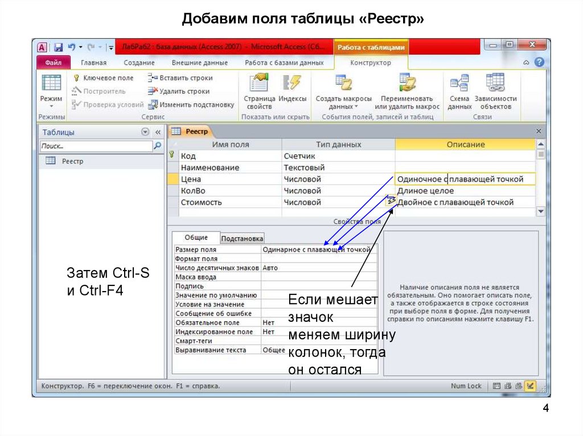583x436 pixels.
Task: Click Удалить строки command
Action: coord(179,91)
